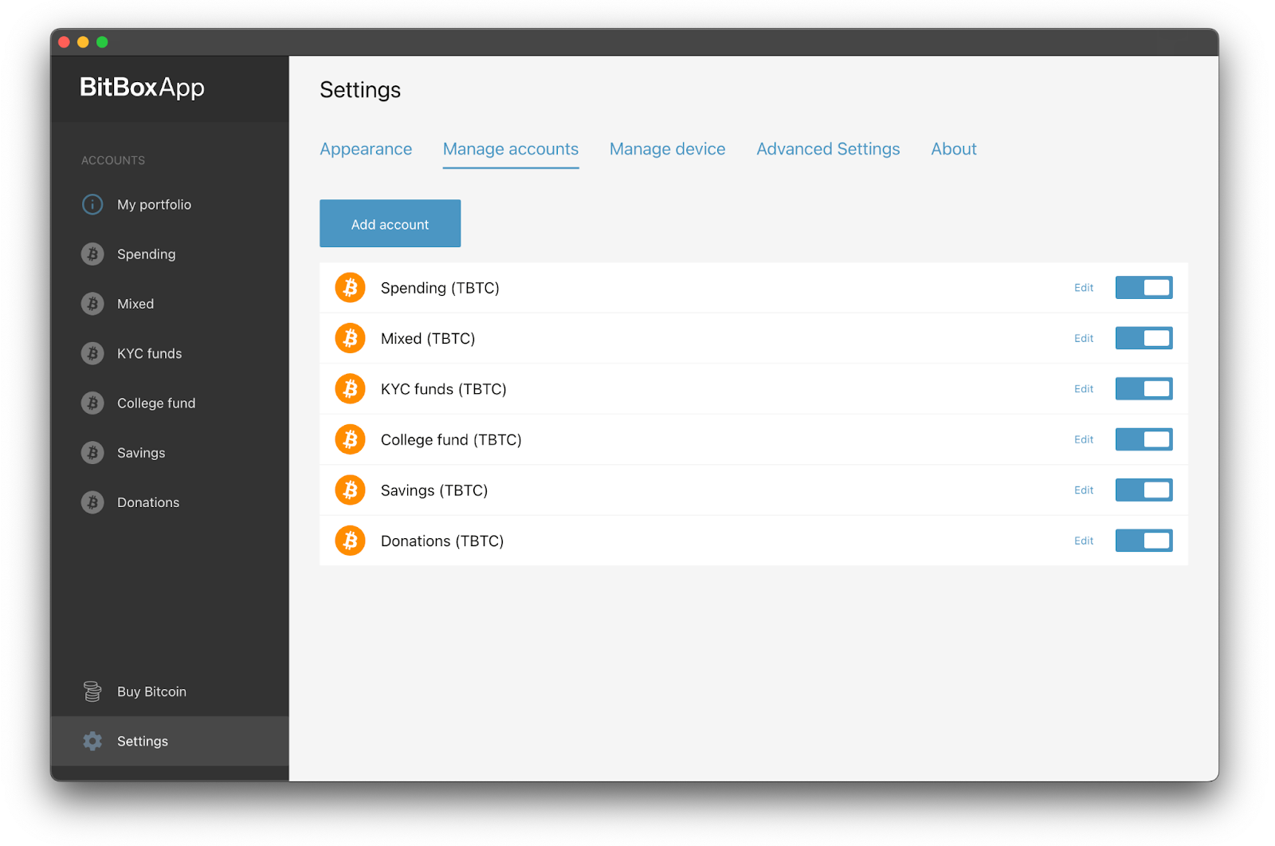This screenshot has height=846, width=1275.
Task: Select Settings in the sidebar
Action: [170, 741]
